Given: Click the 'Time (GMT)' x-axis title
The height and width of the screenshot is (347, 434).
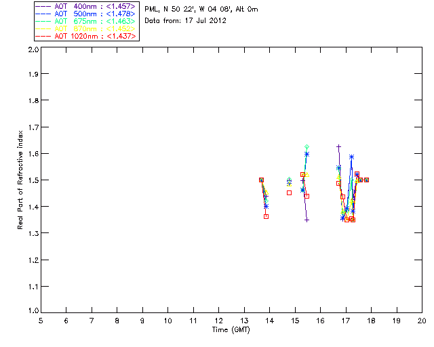Looking at the screenshot, I should 231,329.
